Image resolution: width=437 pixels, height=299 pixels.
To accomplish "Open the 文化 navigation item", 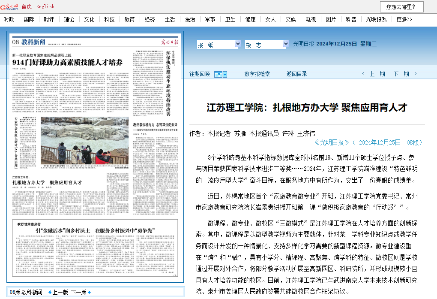I will tap(89, 19).
